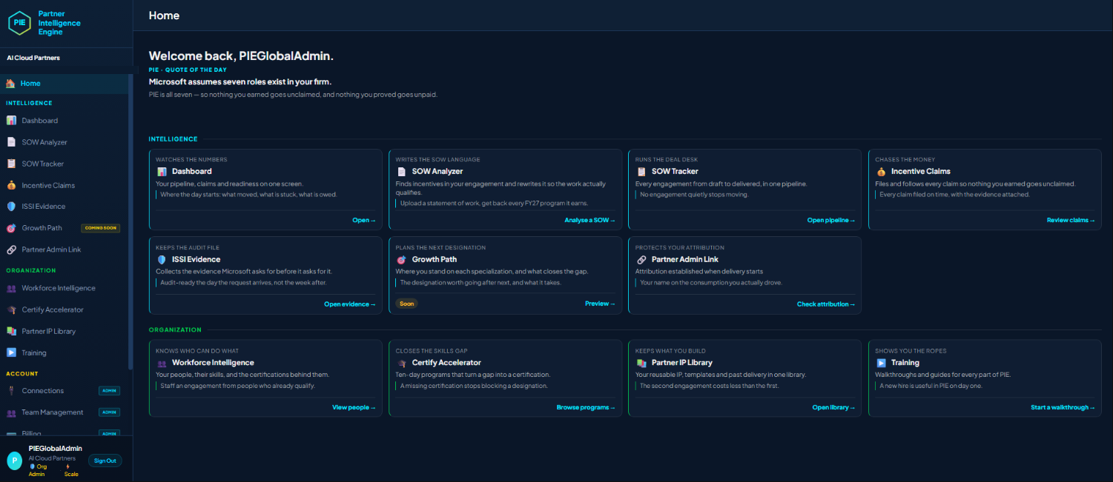Viewport: 1113px width, 482px height.
Task: Click the Team Management people icon in sidebar
Action: [x=11, y=412]
